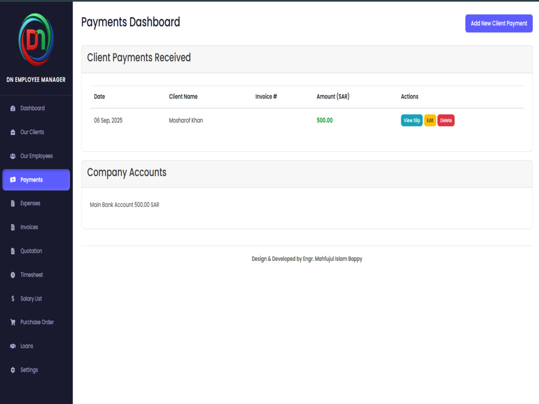539x404 pixels.
Task: Click the DN EMPLOYEE MANAGER title text
Action: (36, 80)
